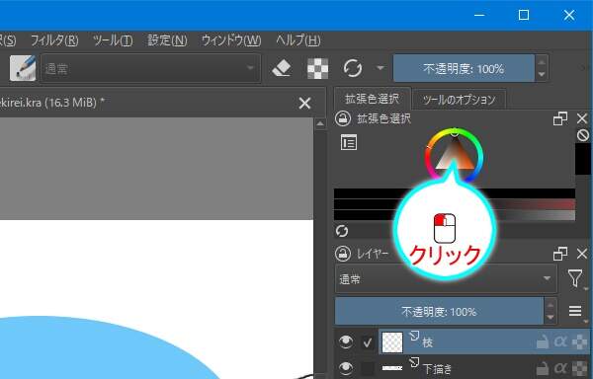Screen dimensions: 593x379
Task: Click the clear color history icon
Action: (x=583, y=135)
